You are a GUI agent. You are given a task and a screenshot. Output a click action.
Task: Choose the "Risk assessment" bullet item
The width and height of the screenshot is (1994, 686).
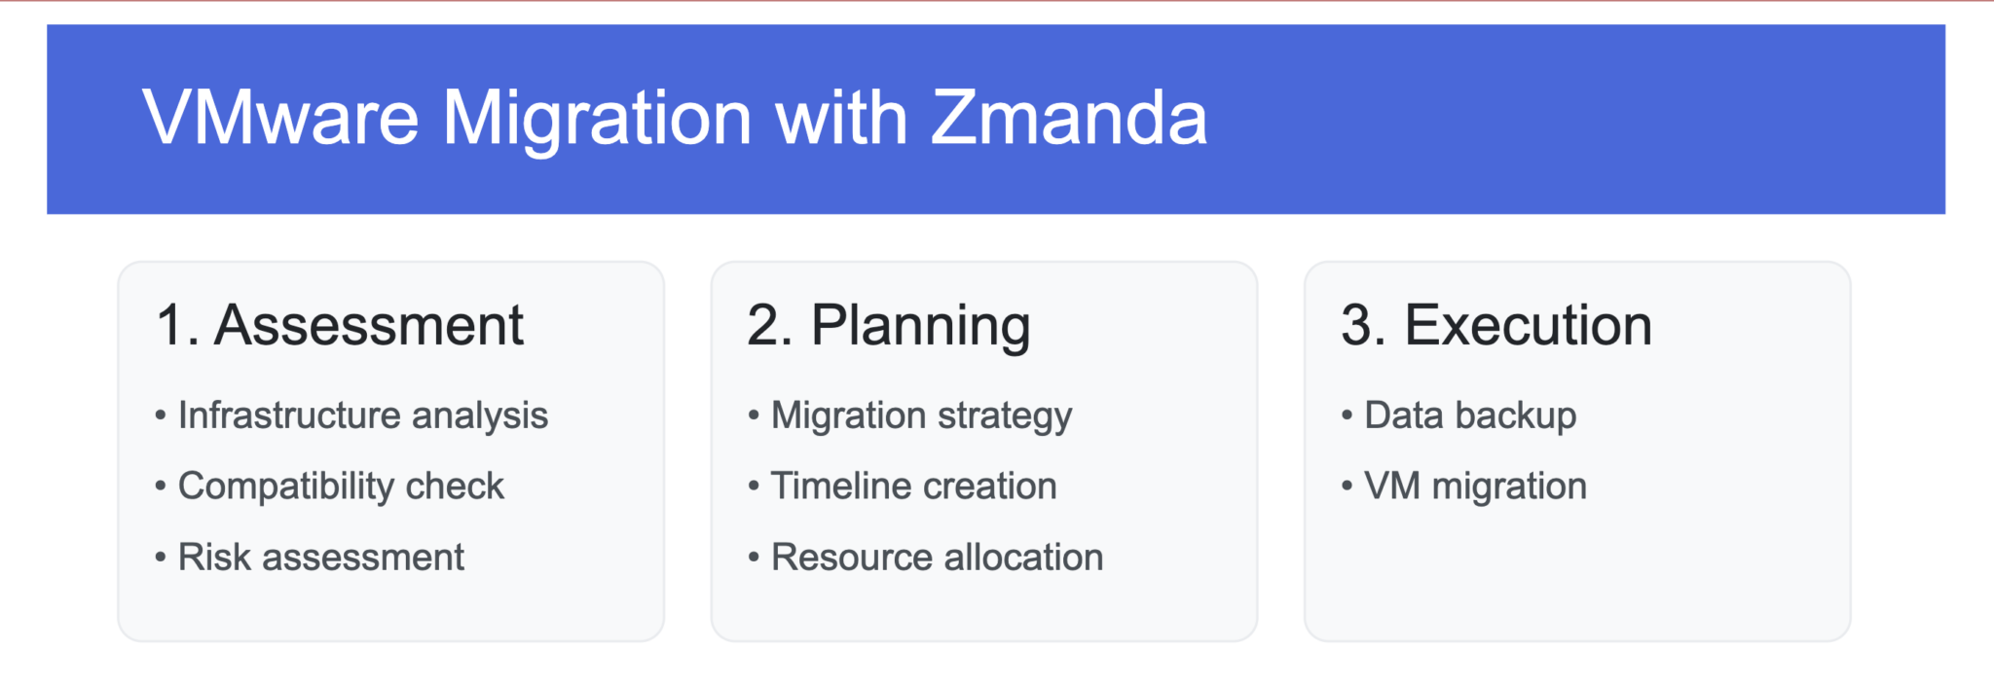(320, 558)
